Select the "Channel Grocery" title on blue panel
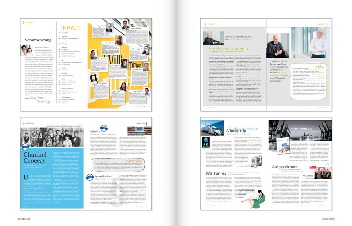The height and width of the screenshot is (226, 352). coord(35,158)
